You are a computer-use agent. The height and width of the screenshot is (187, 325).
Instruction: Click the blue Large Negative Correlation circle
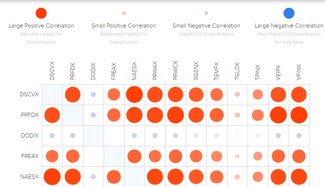pyautogui.click(x=289, y=13)
